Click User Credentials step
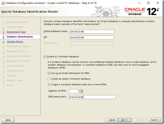This screenshot has height=124, width=164. point(16,66)
